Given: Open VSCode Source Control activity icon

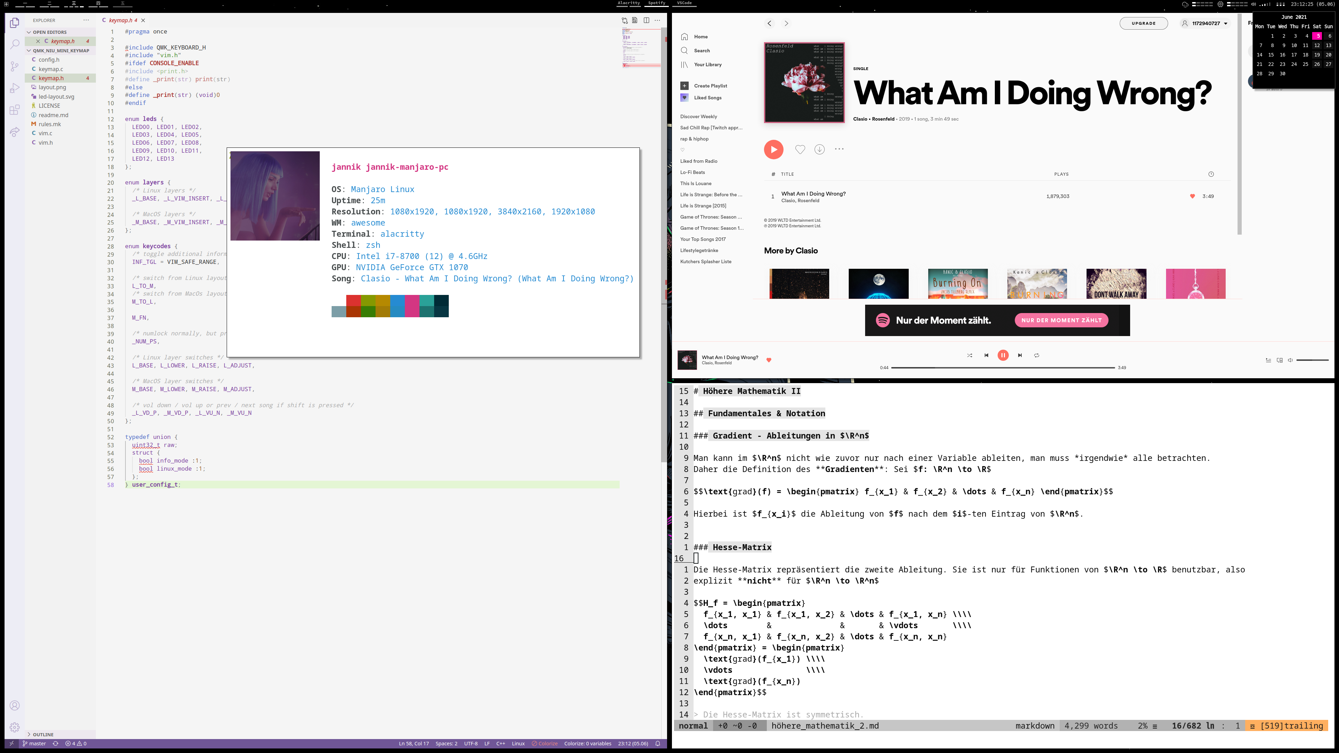Looking at the screenshot, I should [15, 67].
